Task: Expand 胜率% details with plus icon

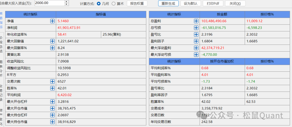Action: (x=52, y=88)
